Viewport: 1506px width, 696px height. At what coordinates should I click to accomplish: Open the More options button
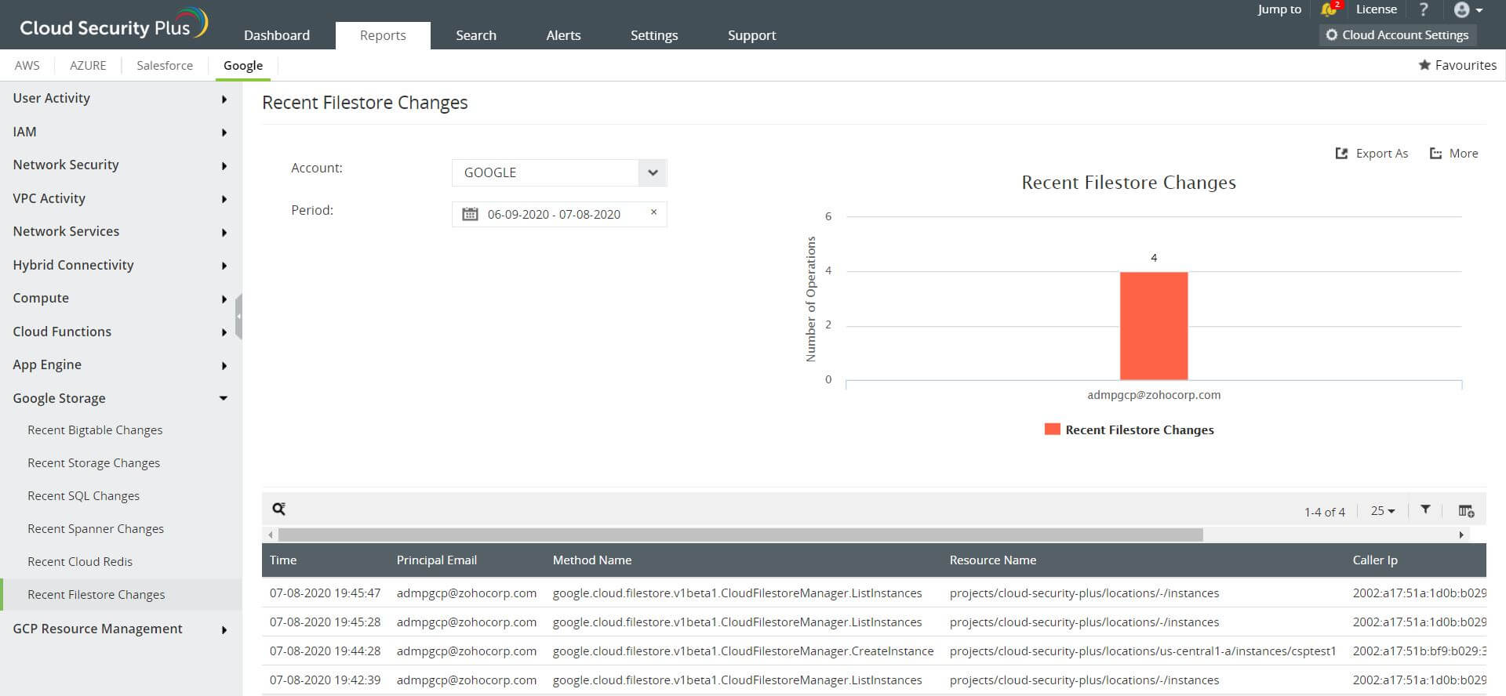coord(1453,154)
